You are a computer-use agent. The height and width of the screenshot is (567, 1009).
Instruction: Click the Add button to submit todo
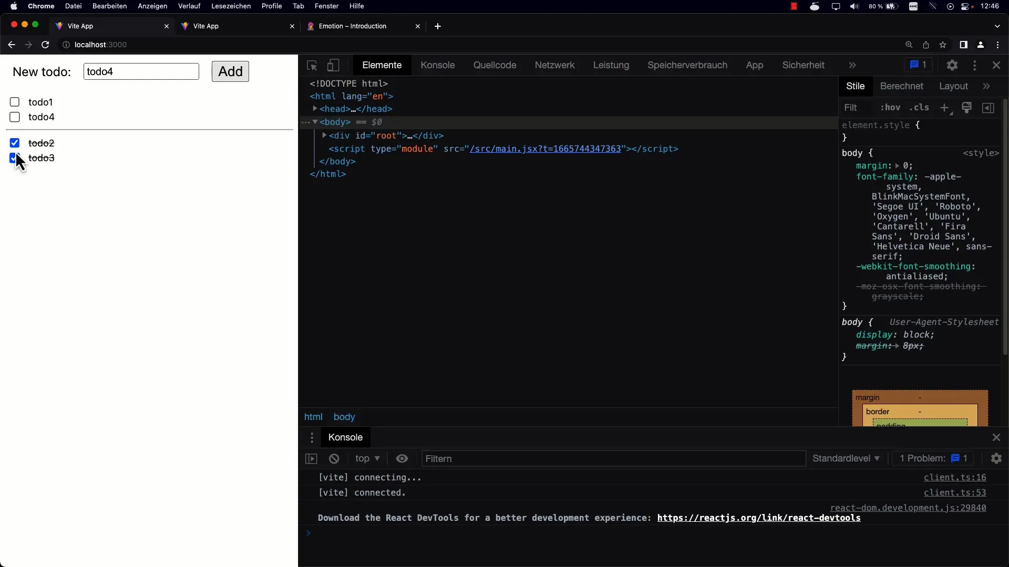point(230,71)
